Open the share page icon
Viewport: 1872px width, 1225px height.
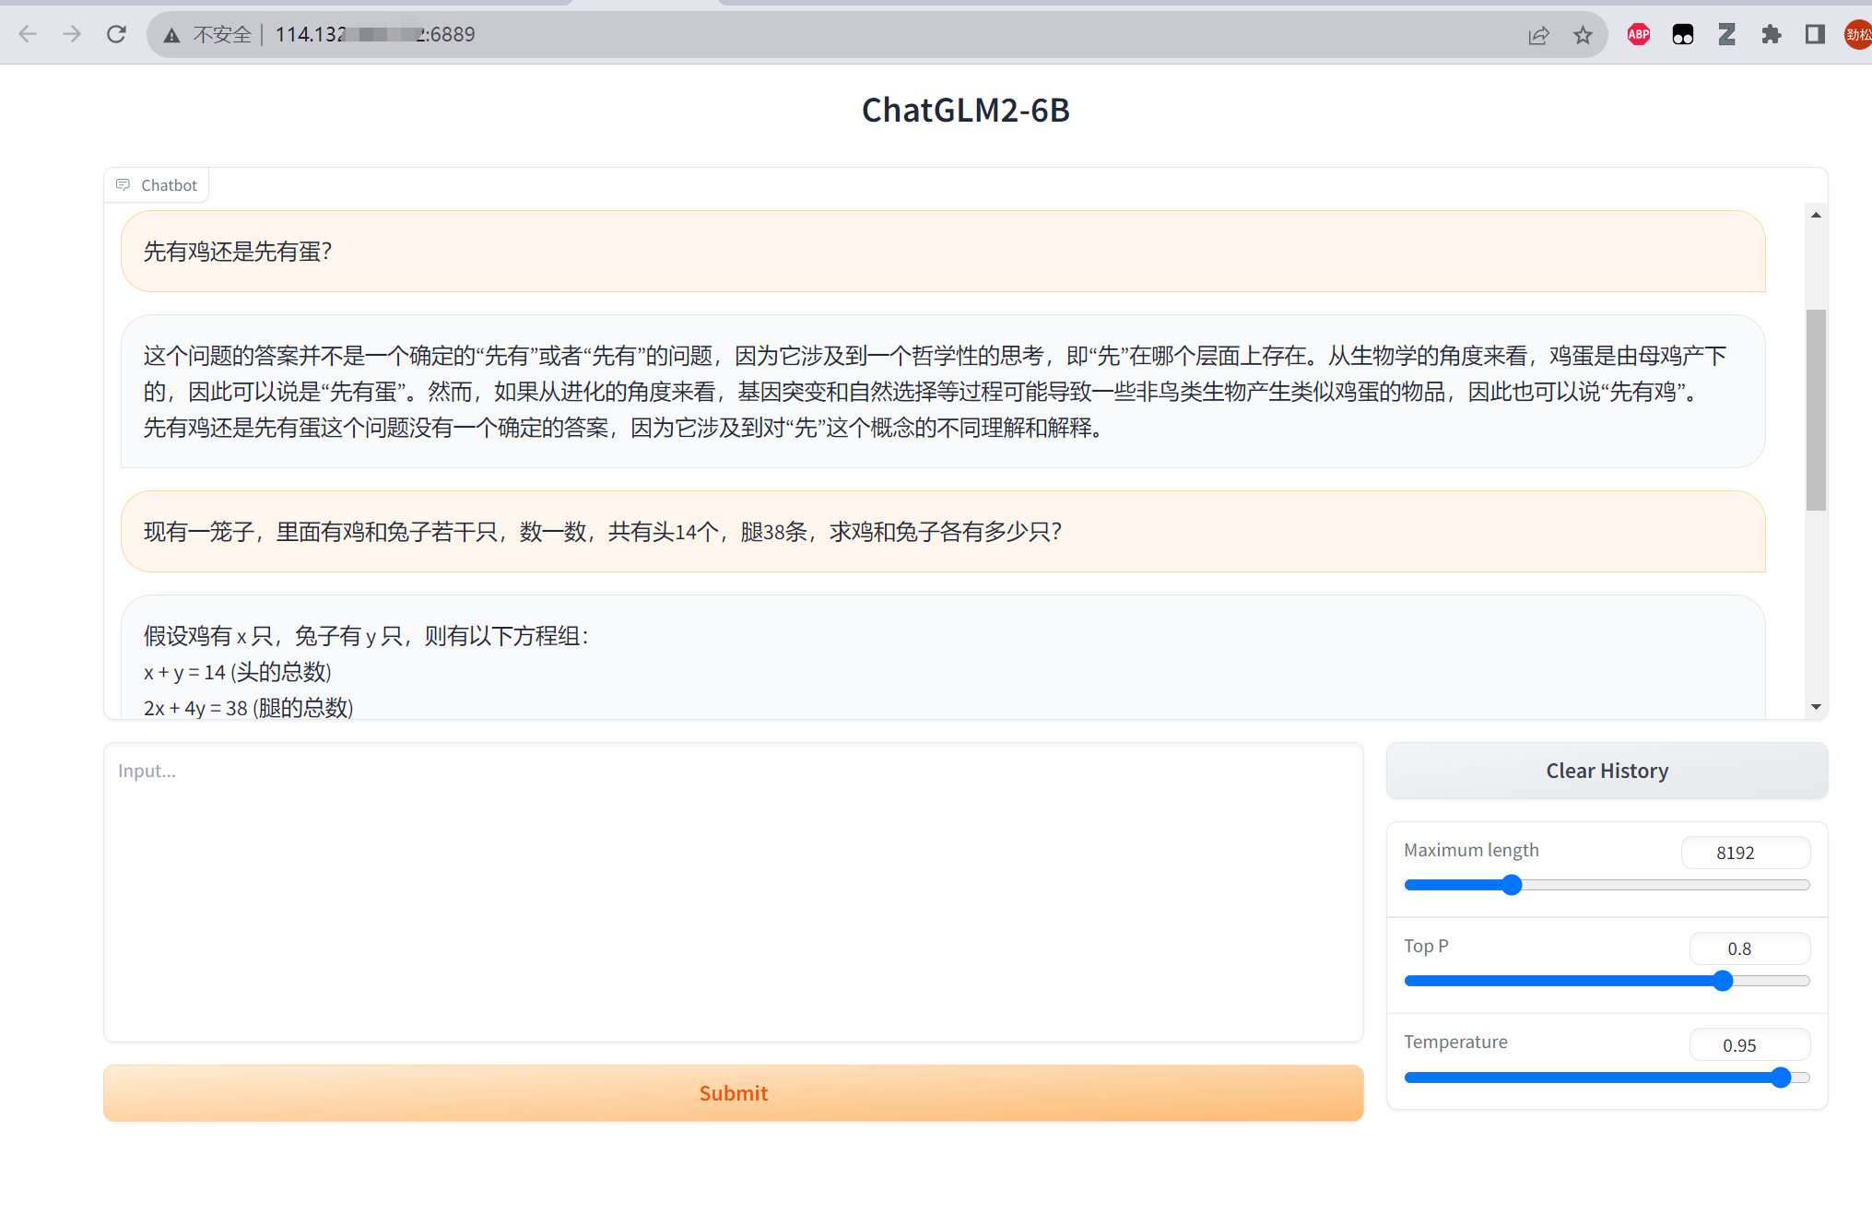coord(1538,35)
